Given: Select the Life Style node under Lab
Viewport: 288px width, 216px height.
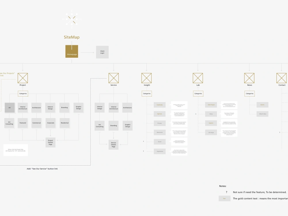Looking at the screenshot, I should pyautogui.click(x=211, y=132).
